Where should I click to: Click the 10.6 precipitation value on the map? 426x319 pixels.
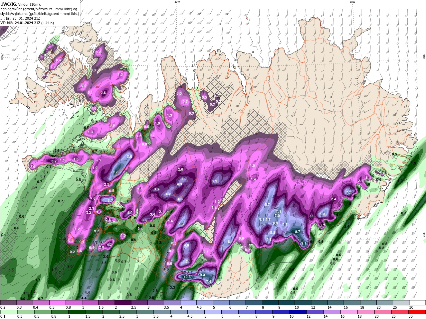187,276
